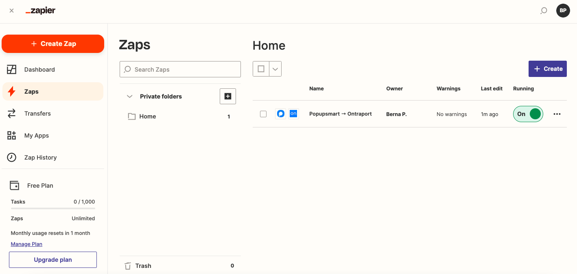Open Zap History in the sidebar

[x=53, y=158]
